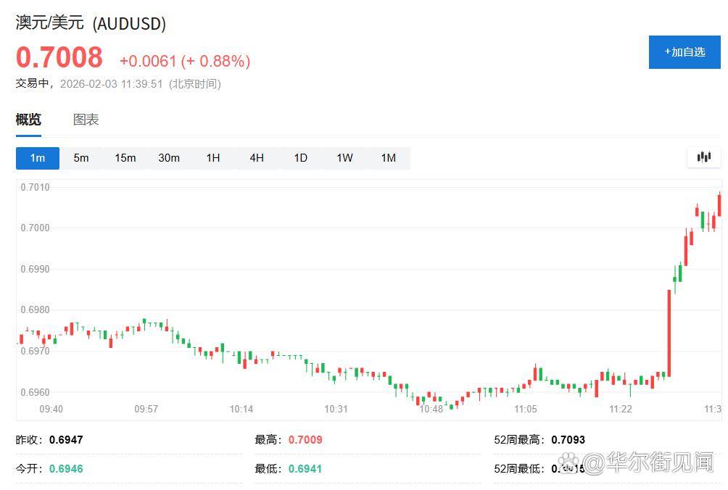728x490 pixels.
Task: Select the 1m timeframe
Action: (x=38, y=158)
